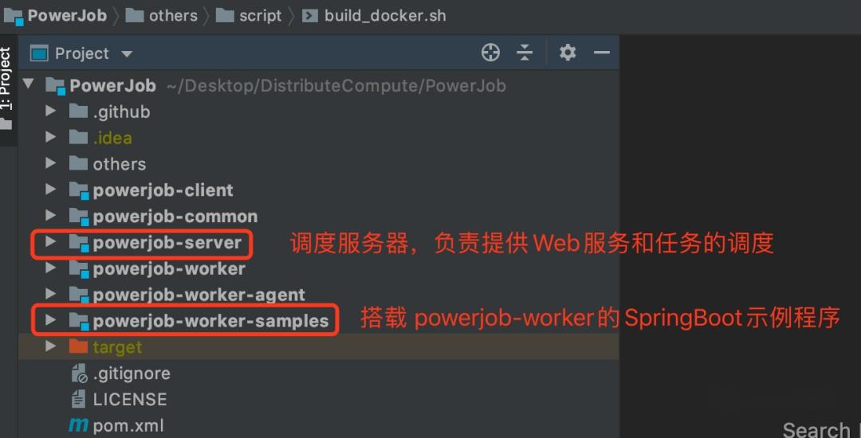The width and height of the screenshot is (861, 438).
Task: Collapse all using the Project toolbar icon
Action: pos(525,53)
